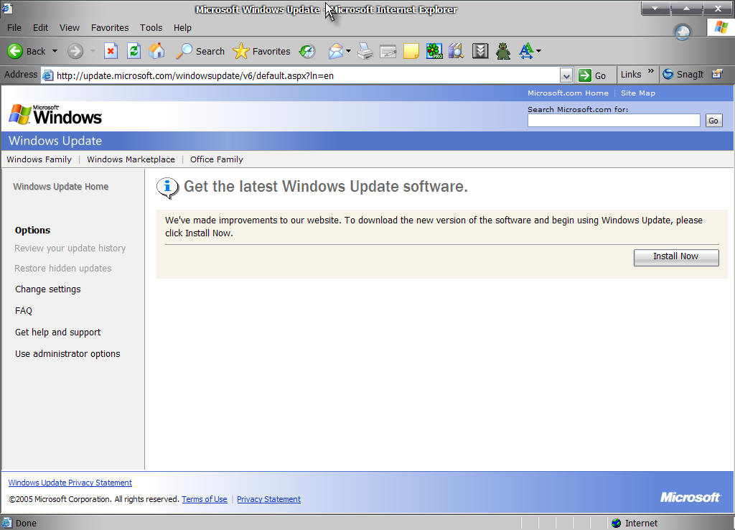Click the Go button next to Microsoft search

pyautogui.click(x=713, y=121)
